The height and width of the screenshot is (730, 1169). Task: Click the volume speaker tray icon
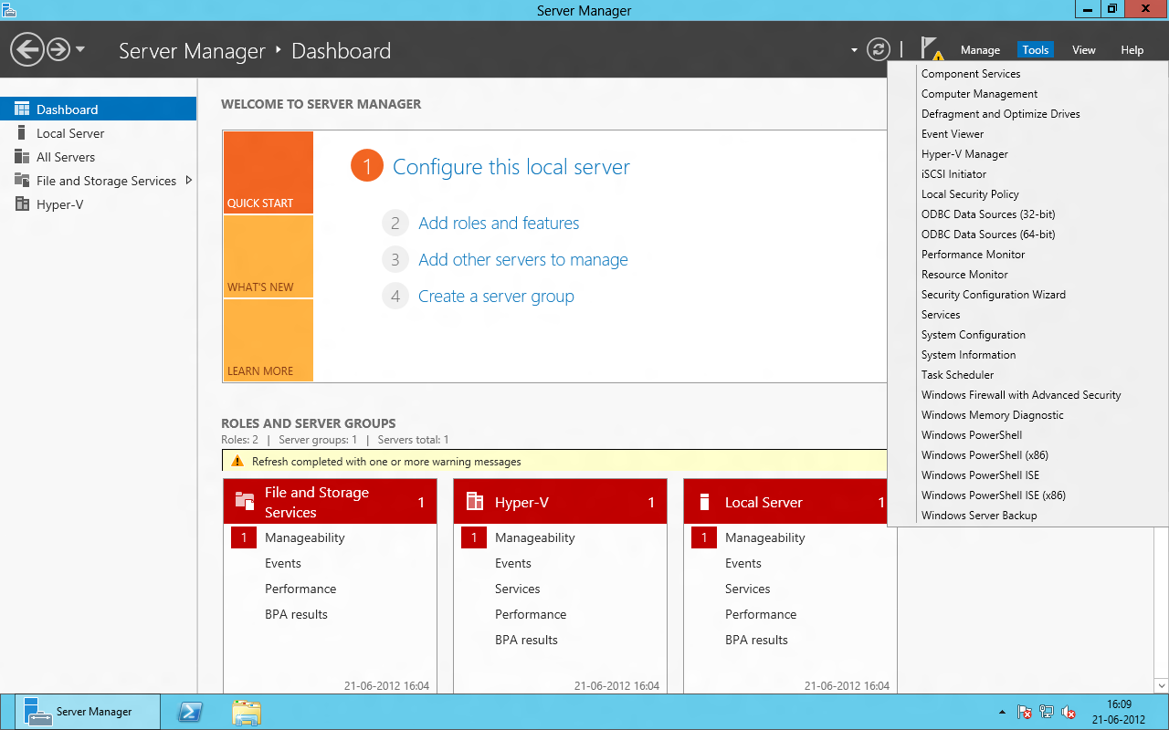[1069, 712]
